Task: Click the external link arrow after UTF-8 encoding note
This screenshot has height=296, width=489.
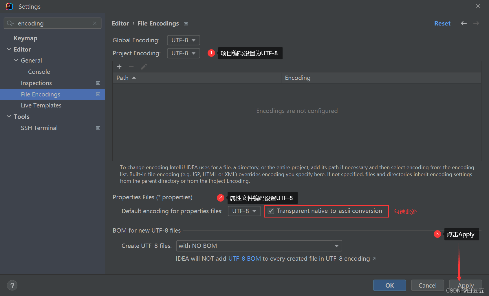Action: point(374,259)
